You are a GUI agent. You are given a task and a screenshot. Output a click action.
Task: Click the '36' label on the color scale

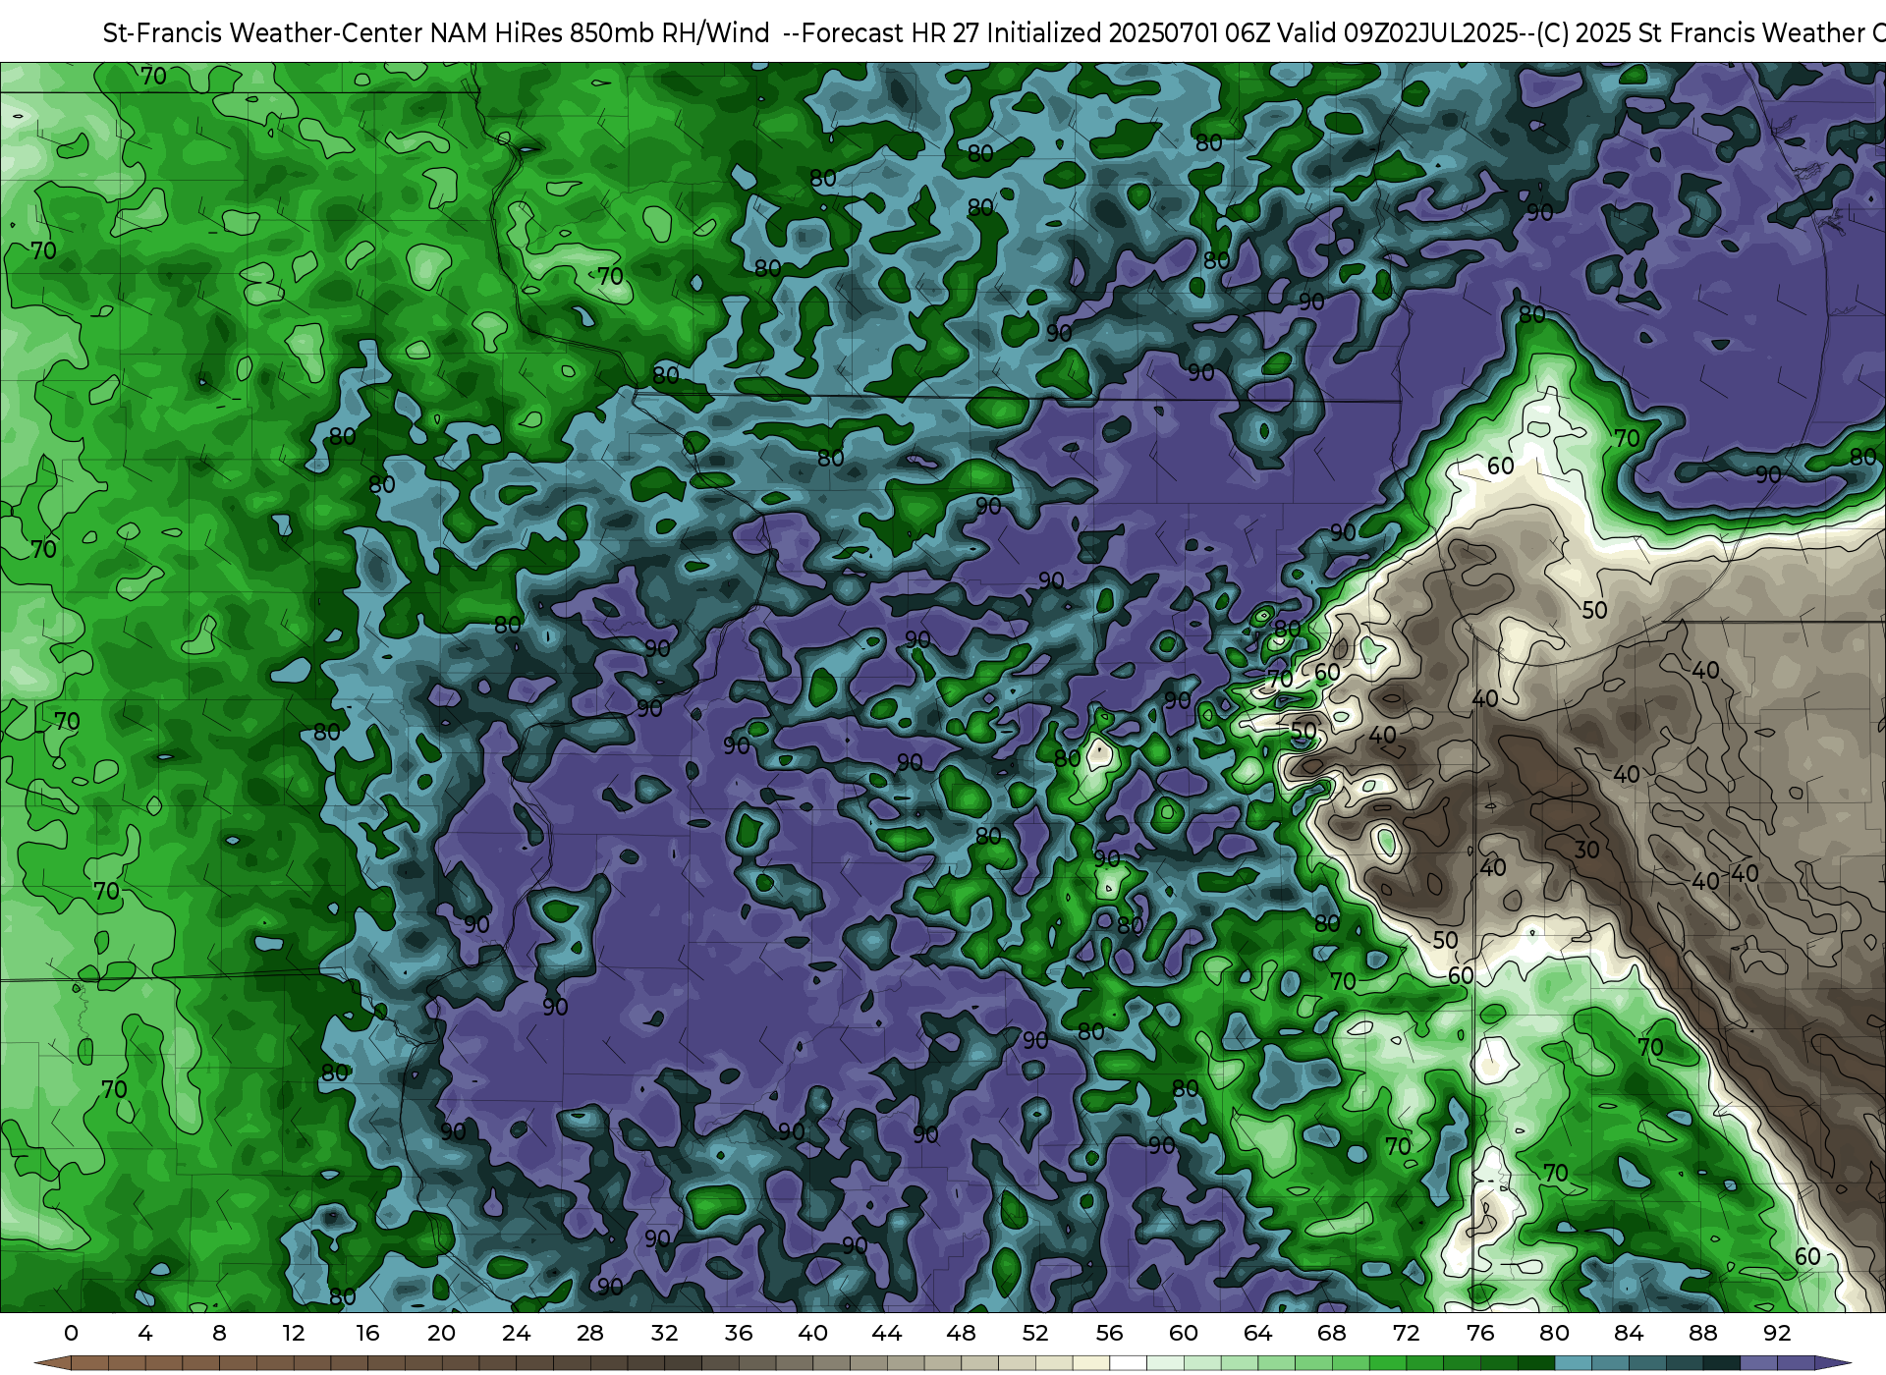click(x=739, y=1333)
